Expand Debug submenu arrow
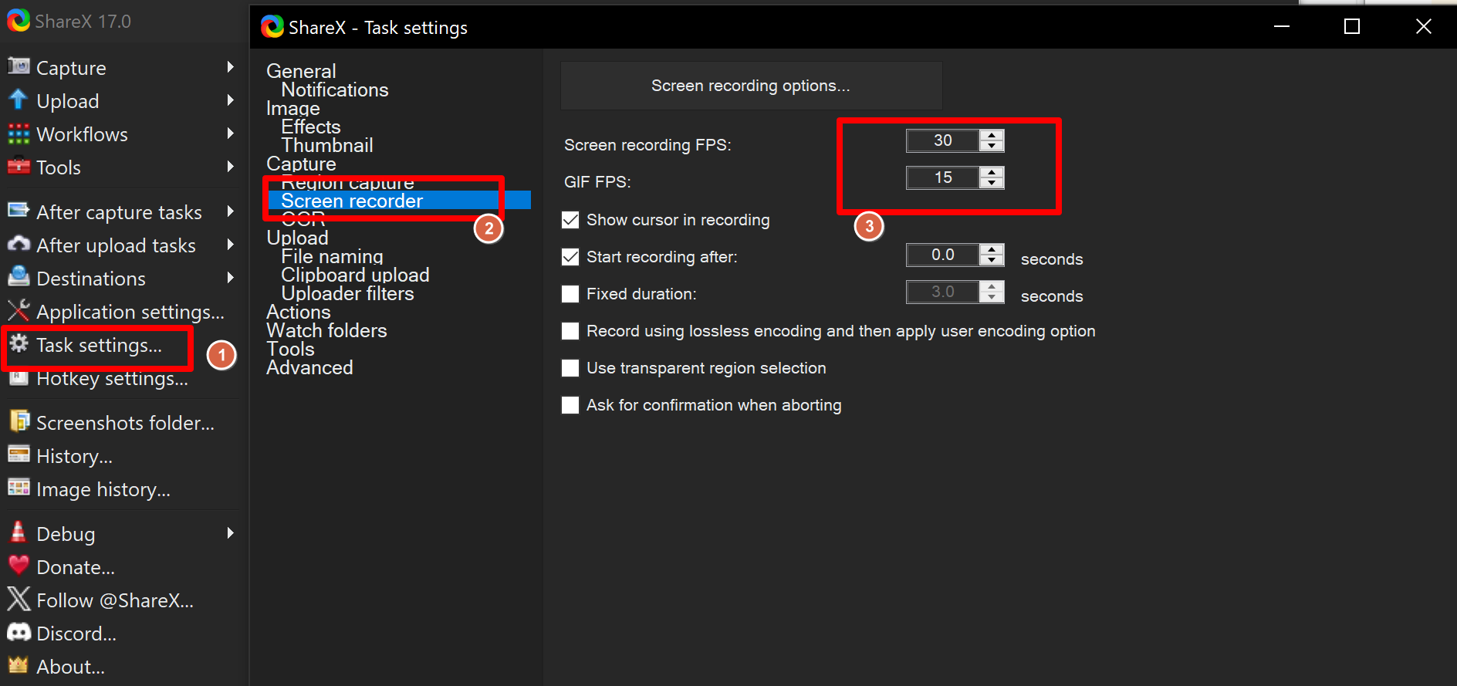The width and height of the screenshot is (1457, 686). (x=230, y=533)
